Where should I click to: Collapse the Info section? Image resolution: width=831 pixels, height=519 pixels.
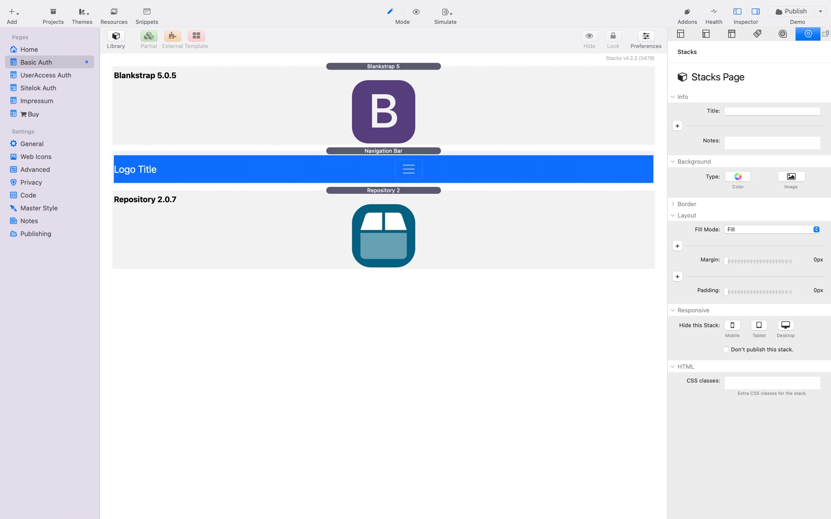click(x=673, y=97)
